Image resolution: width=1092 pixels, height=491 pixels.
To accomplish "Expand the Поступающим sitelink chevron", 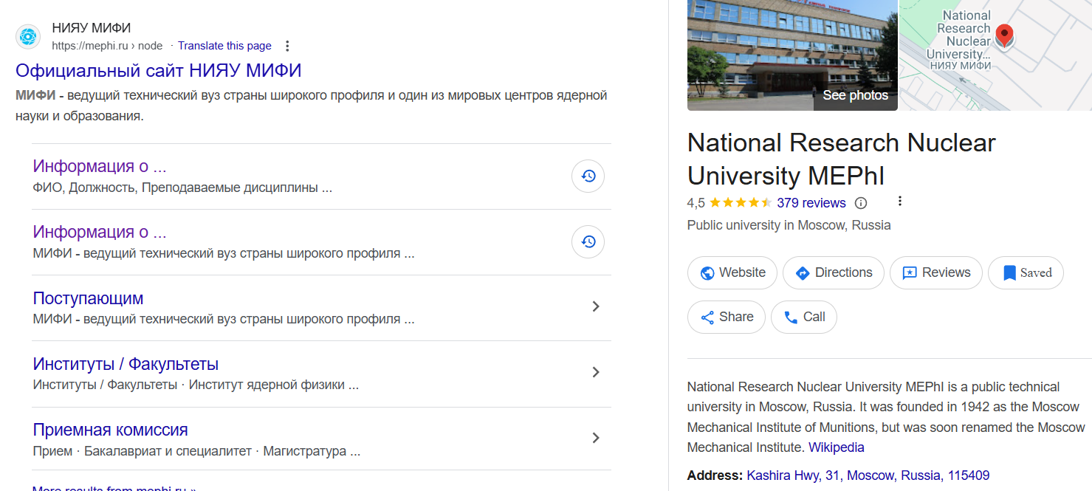I will pos(596,306).
